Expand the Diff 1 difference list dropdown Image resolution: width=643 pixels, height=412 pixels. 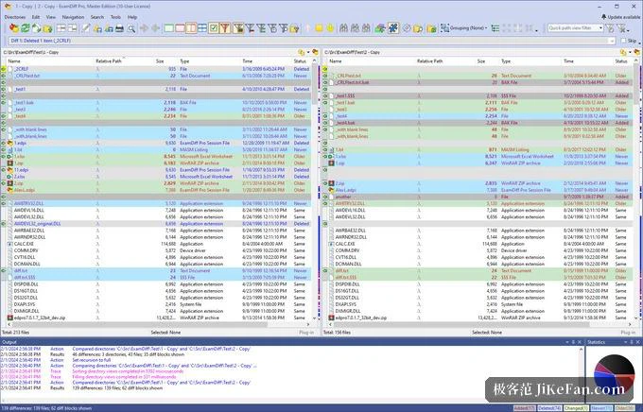pyautogui.click(x=612, y=41)
